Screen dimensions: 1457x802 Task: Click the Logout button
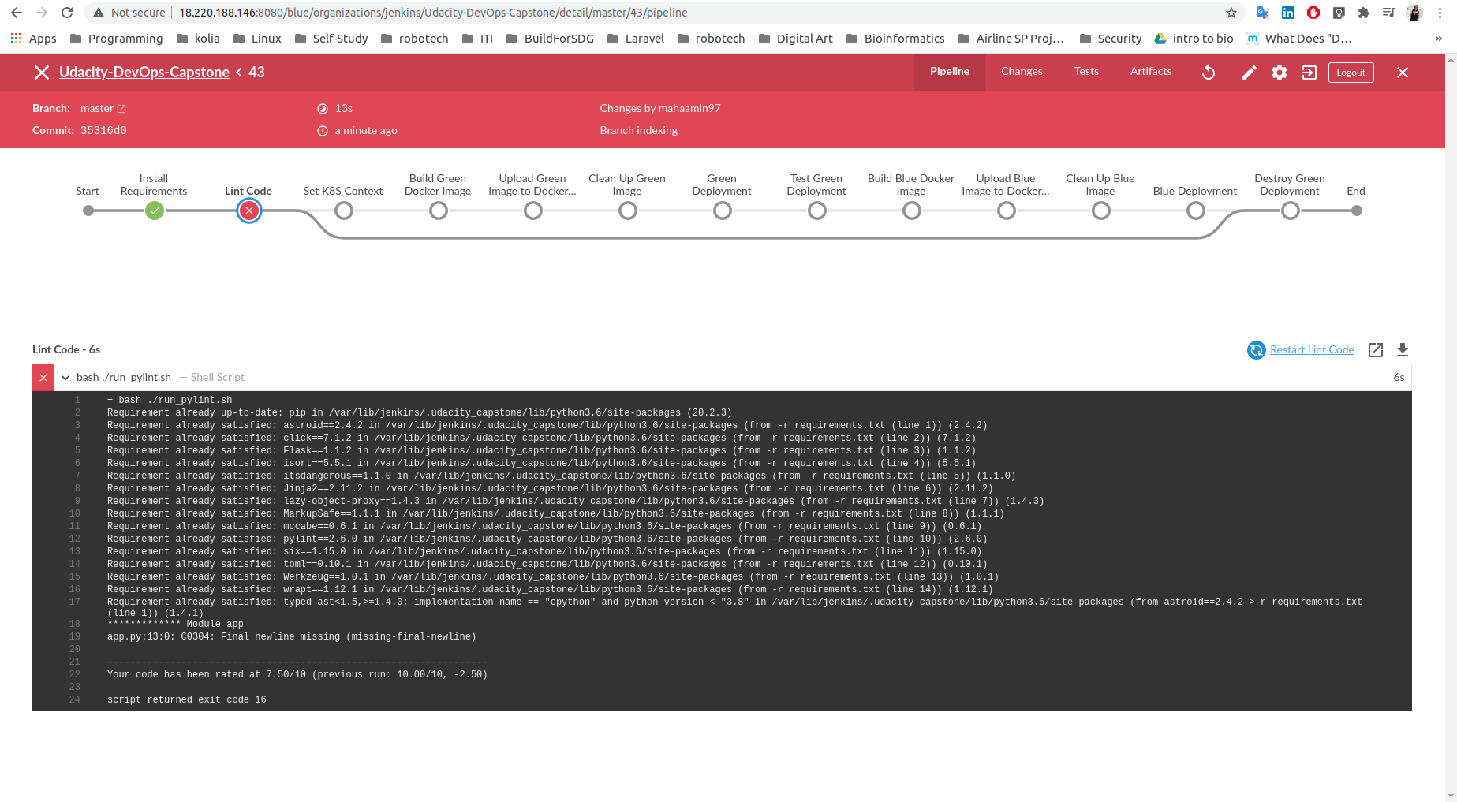tap(1351, 73)
